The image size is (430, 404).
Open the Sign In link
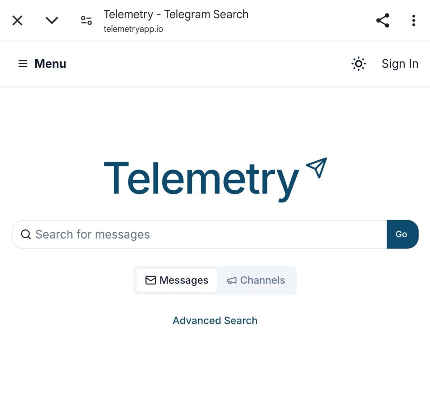(400, 64)
